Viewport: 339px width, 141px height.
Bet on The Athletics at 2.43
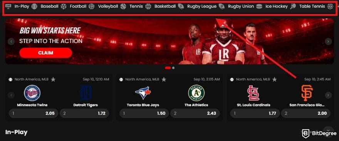coord(195,113)
